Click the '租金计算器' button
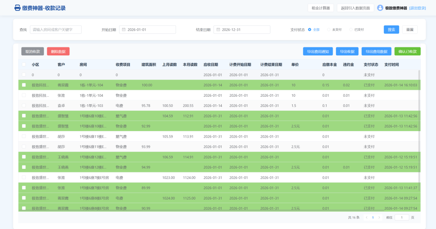Screen dimensions: 436x229 321,8
